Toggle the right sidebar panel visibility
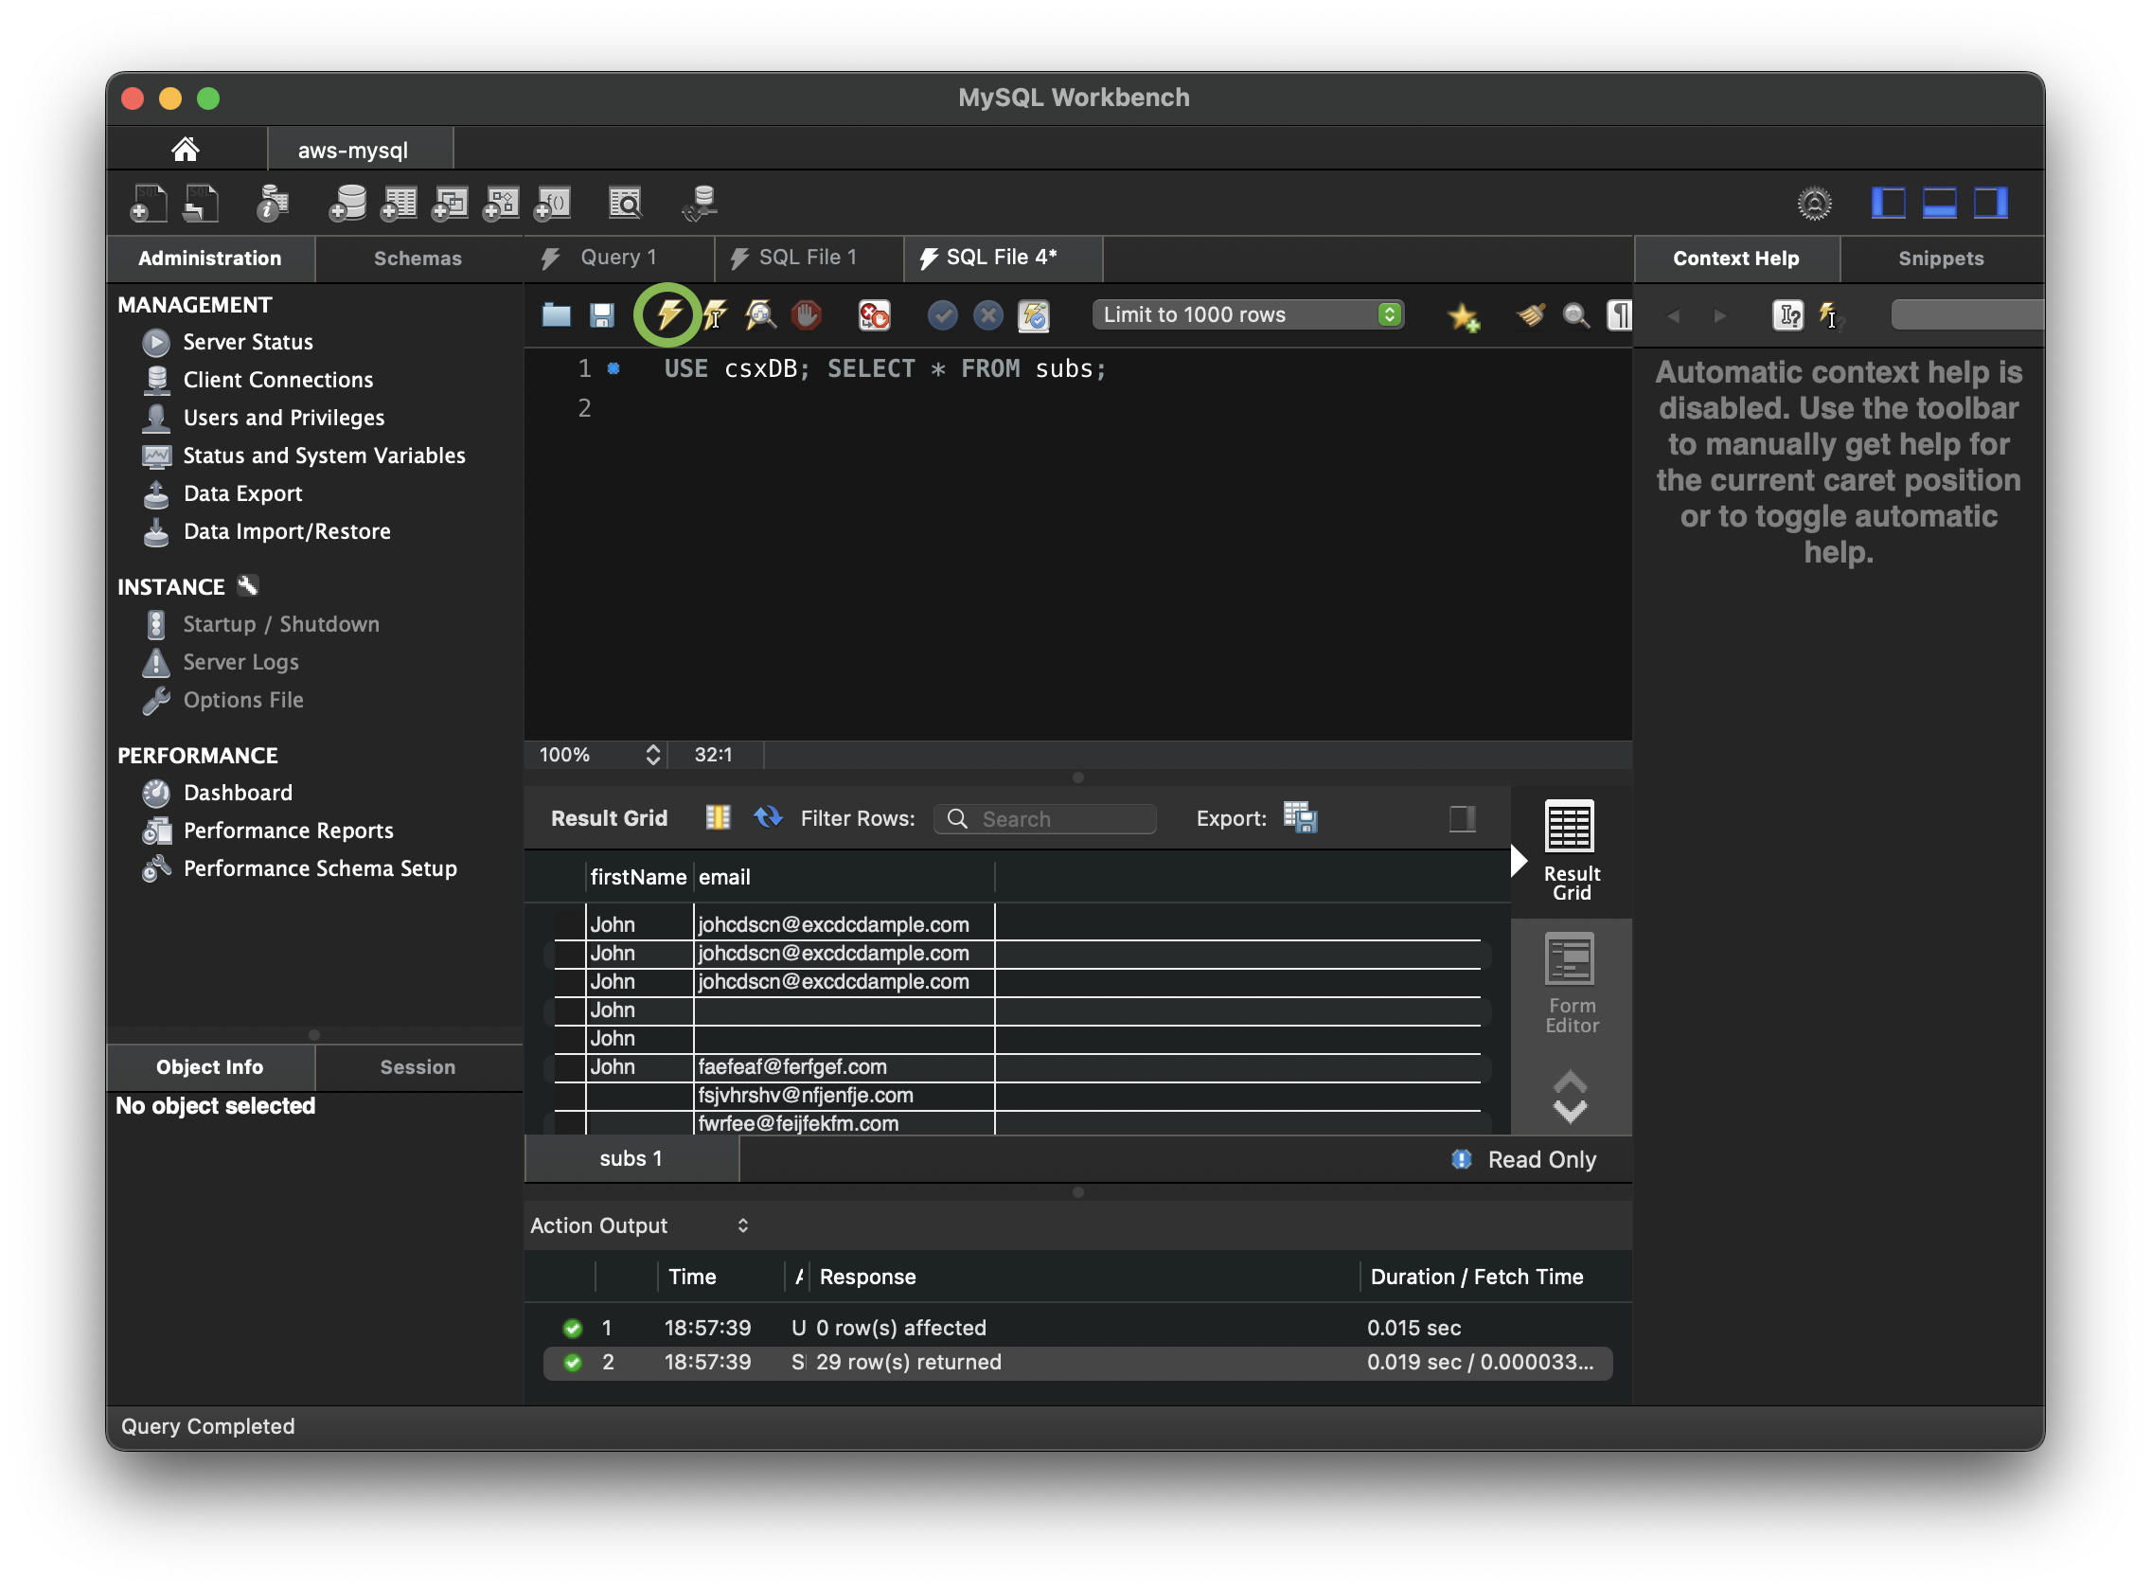The image size is (2151, 1591). pyautogui.click(x=1990, y=204)
